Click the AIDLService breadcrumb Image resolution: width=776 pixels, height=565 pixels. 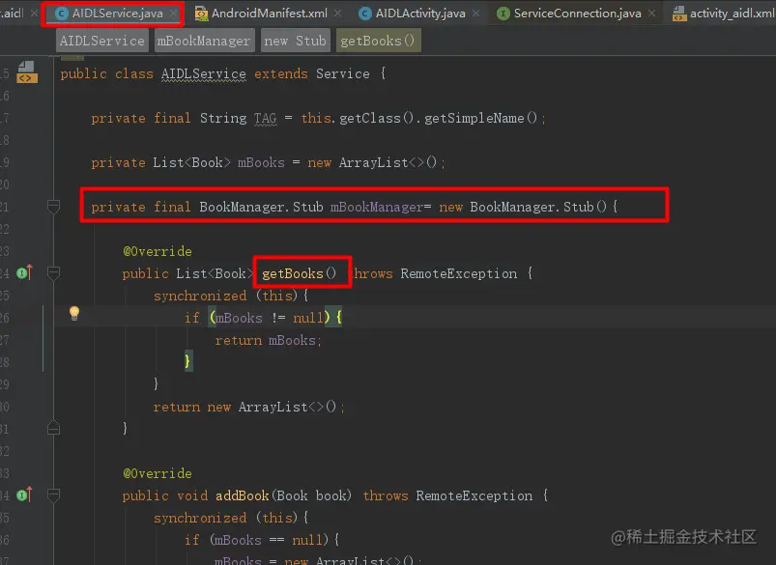click(101, 41)
